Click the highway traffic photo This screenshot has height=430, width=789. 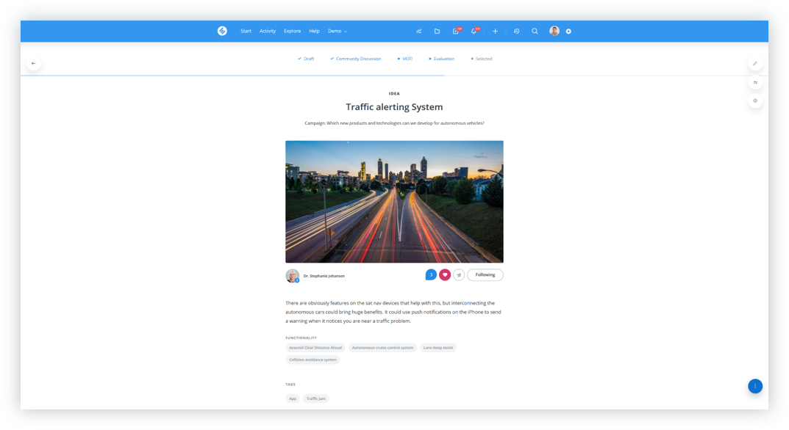[394, 202]
